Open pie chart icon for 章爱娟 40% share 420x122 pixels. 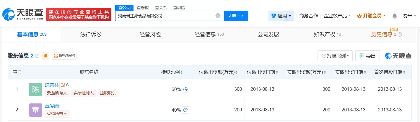pos(185,110)
